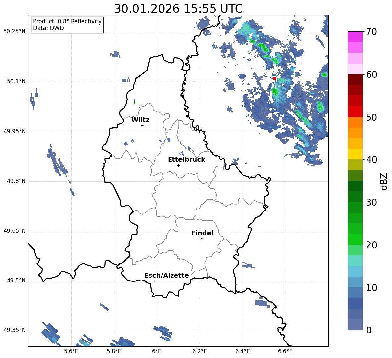Click the '30.01.2026 15:55 UTC' title
This screenshot has width=392, height=358.
178,9
